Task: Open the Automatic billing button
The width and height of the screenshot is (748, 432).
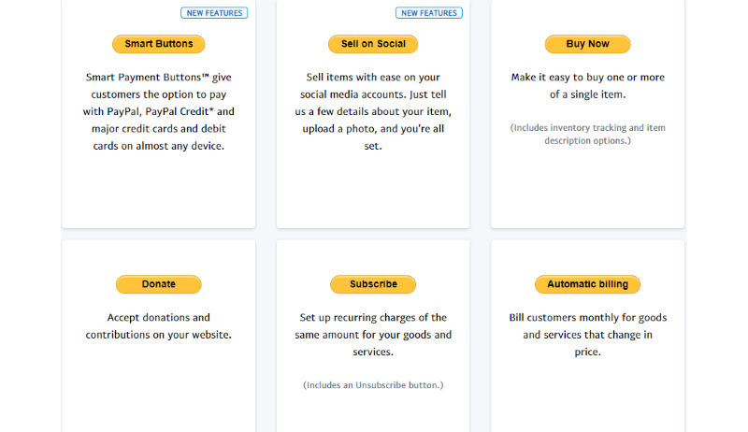Action: 587,284
